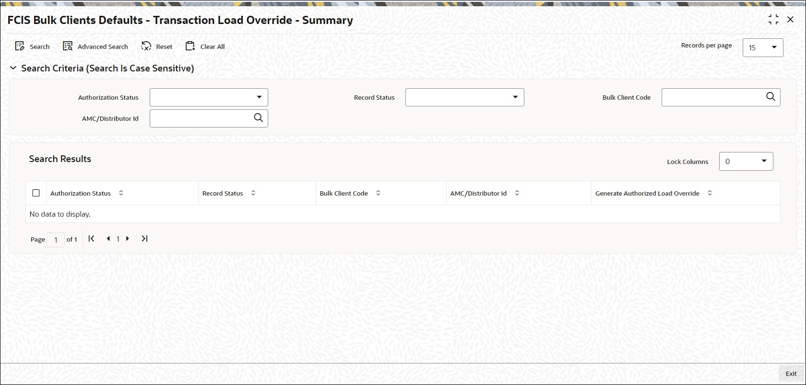Sort by AMC/Distributor Id column arrows
The width and height of the screenshot is (806, 385).
(x=517, y=193)
